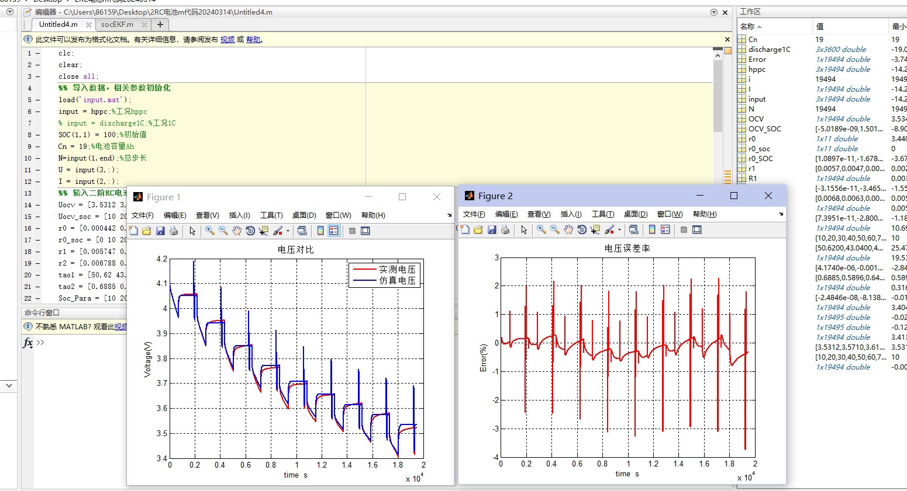Screen dimensions: 907x491
Task: Toggle the legend button in Figure 1
Action: click(x=333, y=231)
